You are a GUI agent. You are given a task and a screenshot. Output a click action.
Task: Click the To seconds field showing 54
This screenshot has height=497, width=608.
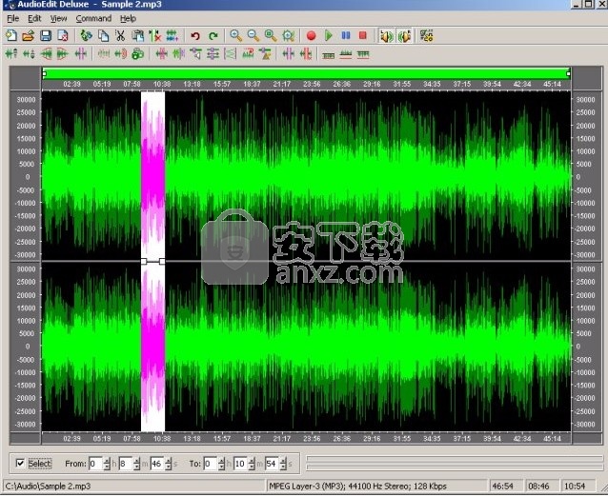[273, 464]
